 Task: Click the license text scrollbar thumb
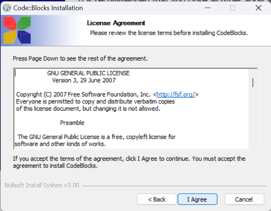pyautogui.click(x=253, y=83)
